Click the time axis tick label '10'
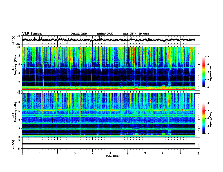This screenshot has width=223, height=172. pos(198,153)
